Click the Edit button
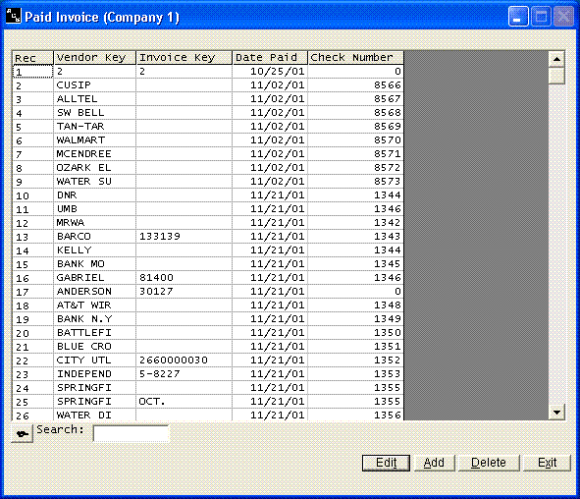 coord(386,463)
